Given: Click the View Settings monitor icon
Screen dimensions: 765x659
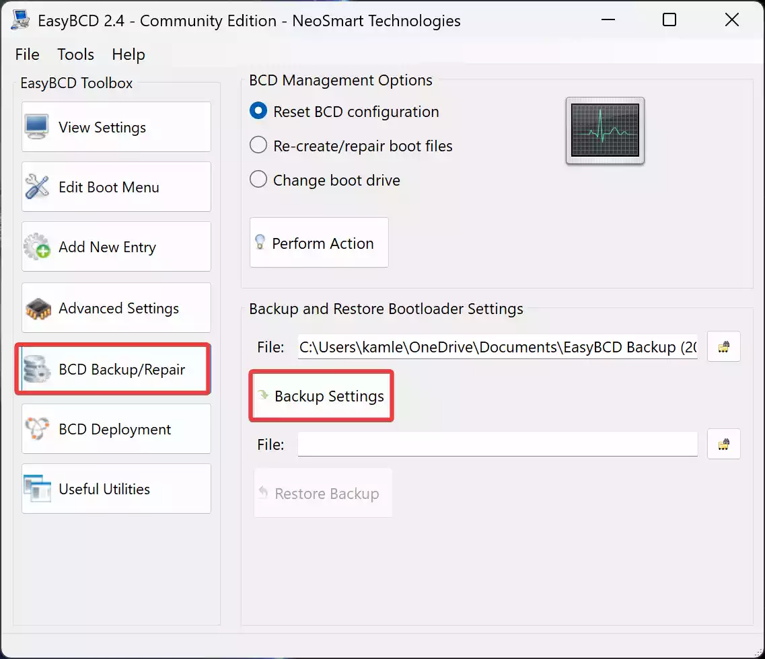Looking at the screenshot, I should click(x=37, y=127).
